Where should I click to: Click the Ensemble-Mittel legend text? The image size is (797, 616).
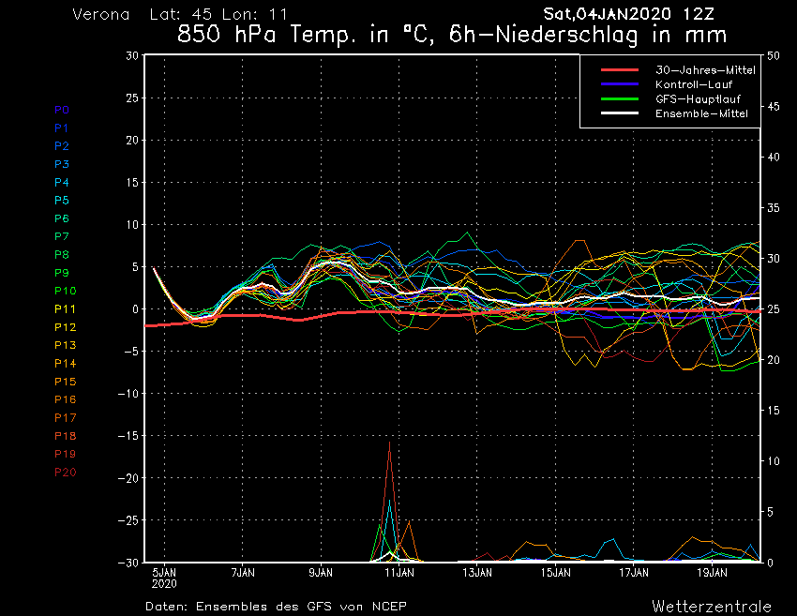pyautogui.click(x=701, y=113)
